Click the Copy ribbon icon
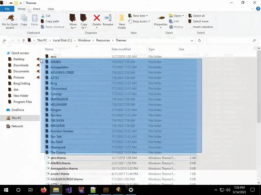Image resolution: width=261 pixels, height=195 pixels. pyautogui.click(x=24, y=18)
